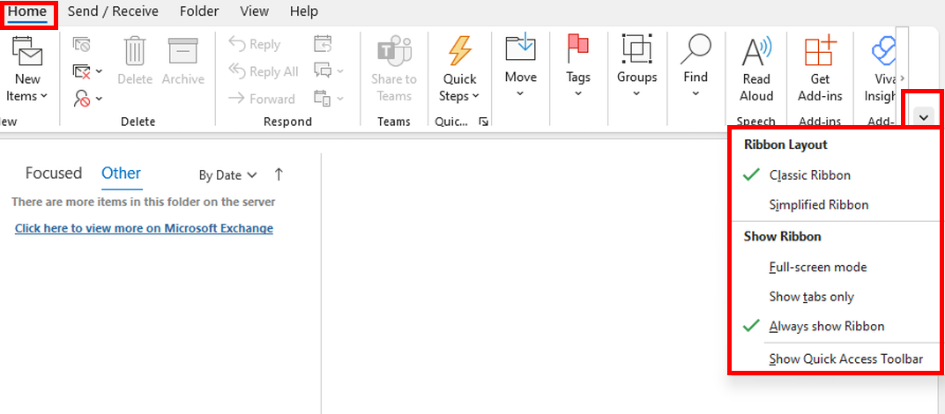Open the Send / Receive tab
The image size is (945, 414).
tap(113, 11)
